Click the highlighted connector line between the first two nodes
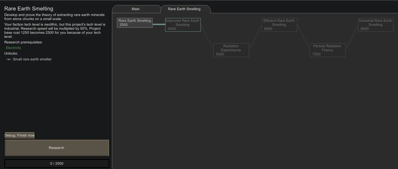Viewport: 398px width, 169px height. coord(159,24)
